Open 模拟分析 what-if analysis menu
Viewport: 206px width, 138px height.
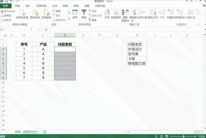153,15
